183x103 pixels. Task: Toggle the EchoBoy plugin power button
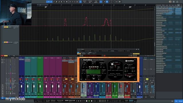[78, 53]
